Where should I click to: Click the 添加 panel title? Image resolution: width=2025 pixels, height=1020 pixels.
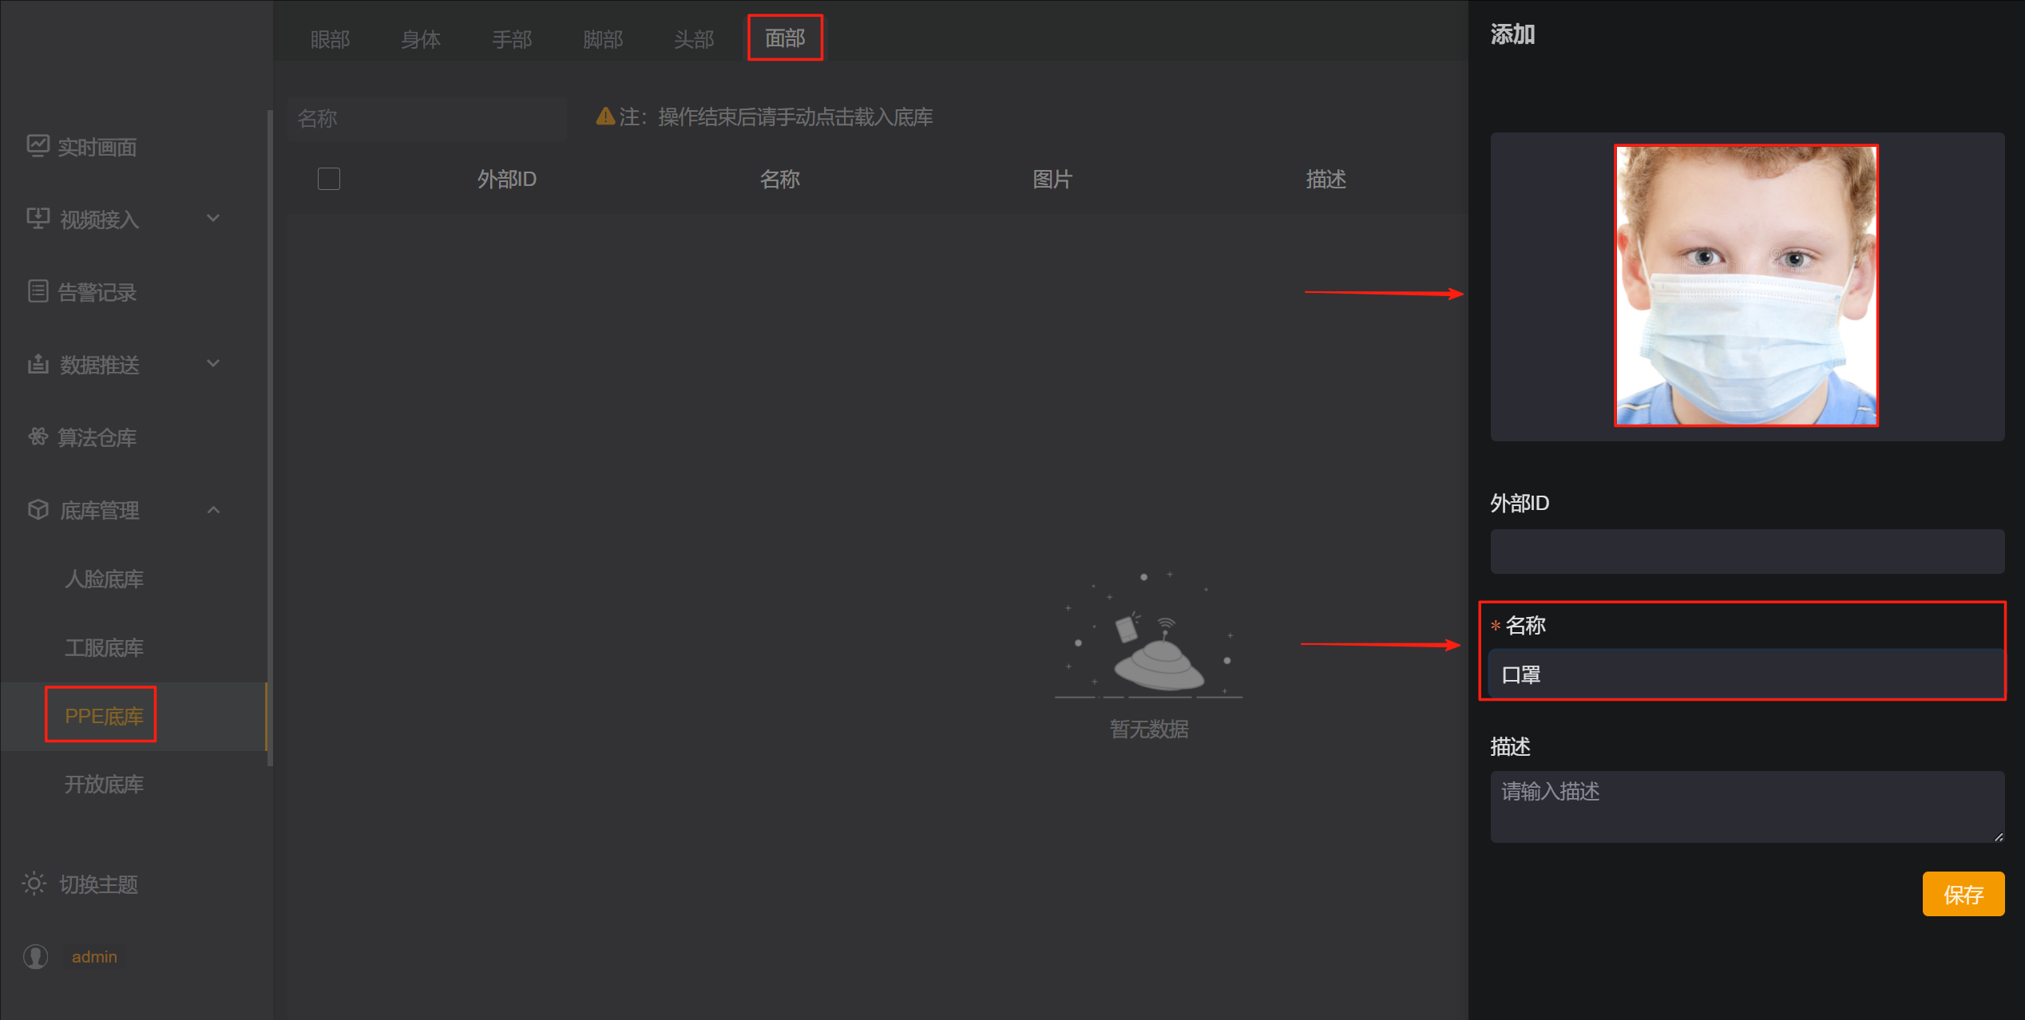pos(1512,34)
